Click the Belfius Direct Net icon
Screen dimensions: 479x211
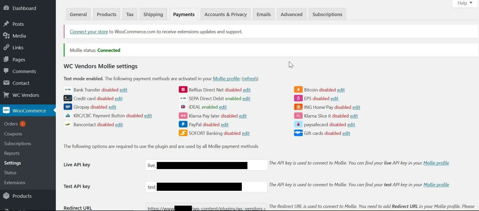183,90
